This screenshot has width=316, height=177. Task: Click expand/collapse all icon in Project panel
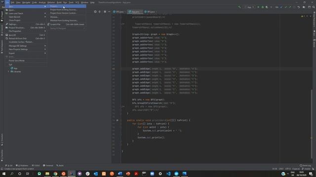click(x=100, y=12)
